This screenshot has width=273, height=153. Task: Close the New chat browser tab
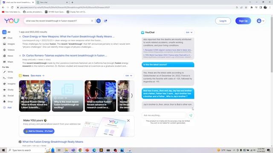pos(67,3)
